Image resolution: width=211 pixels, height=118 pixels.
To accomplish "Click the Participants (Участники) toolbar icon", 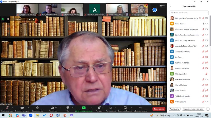I will [x=52, y=108].
